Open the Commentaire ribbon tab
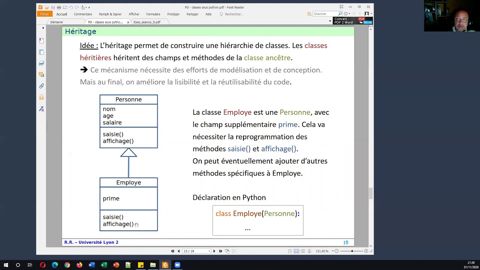This screenshot has width=480, height=270. (83, 14)
